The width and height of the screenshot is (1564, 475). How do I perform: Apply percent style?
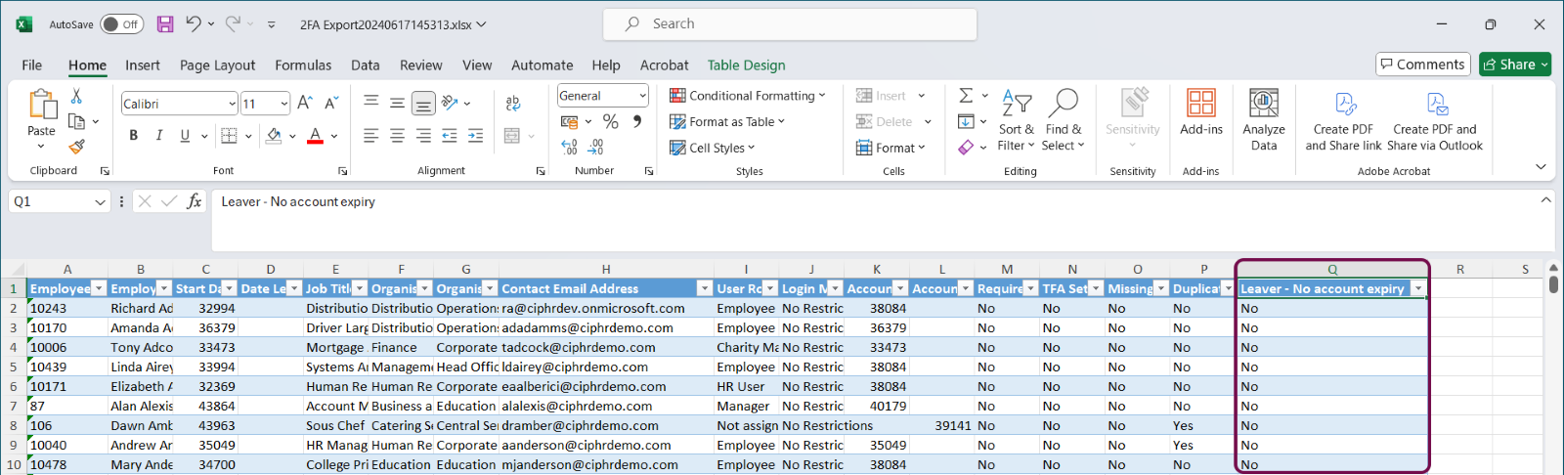pyautogui.click(x=611, y=121)
